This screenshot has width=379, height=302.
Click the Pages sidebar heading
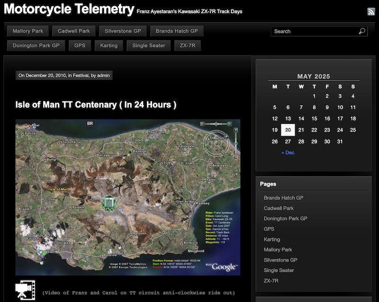(268, 184)
